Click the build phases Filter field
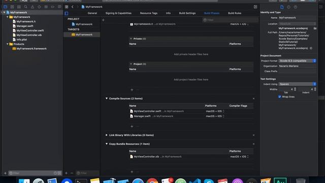325x183 pixels. coord(230,20)
